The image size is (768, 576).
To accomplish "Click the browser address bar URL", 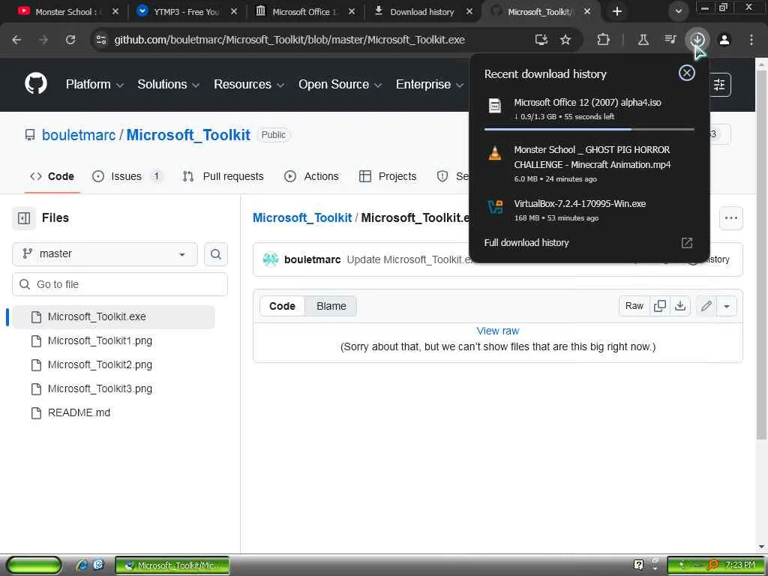I will (x=289, y=40).
